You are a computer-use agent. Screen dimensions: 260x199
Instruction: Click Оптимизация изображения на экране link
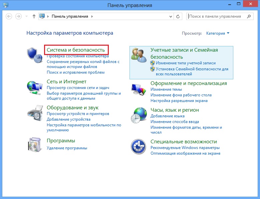coord(185,153)
